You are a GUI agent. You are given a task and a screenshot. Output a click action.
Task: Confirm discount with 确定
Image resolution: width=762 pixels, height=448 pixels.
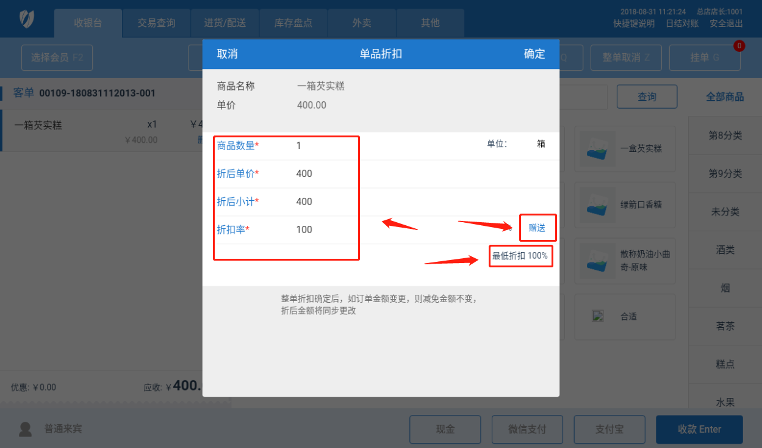pos(534,54)
